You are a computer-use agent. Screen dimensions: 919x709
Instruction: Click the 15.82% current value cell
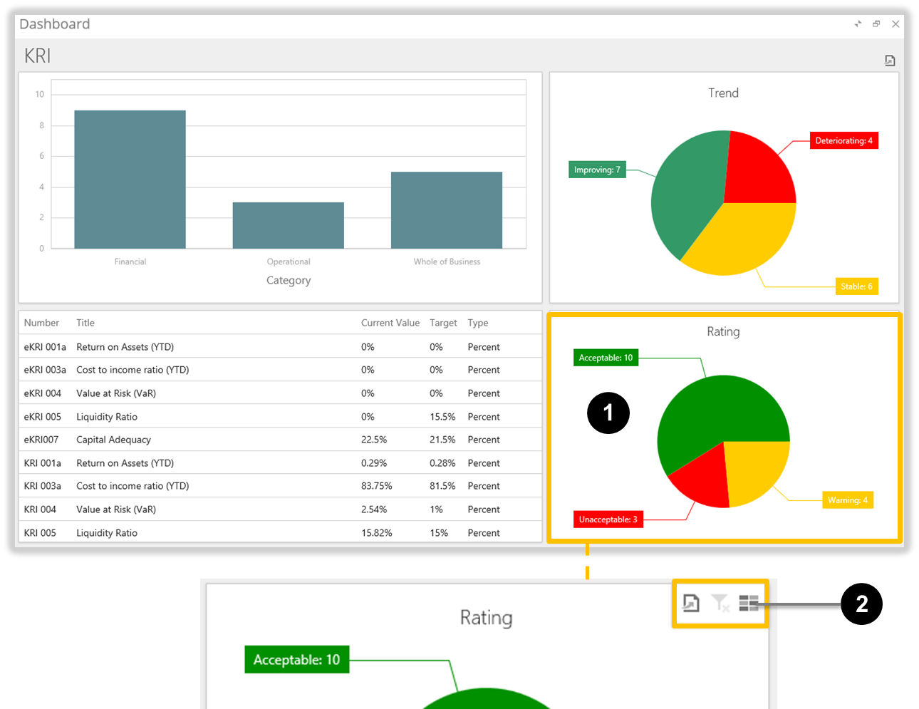(377, 533)
